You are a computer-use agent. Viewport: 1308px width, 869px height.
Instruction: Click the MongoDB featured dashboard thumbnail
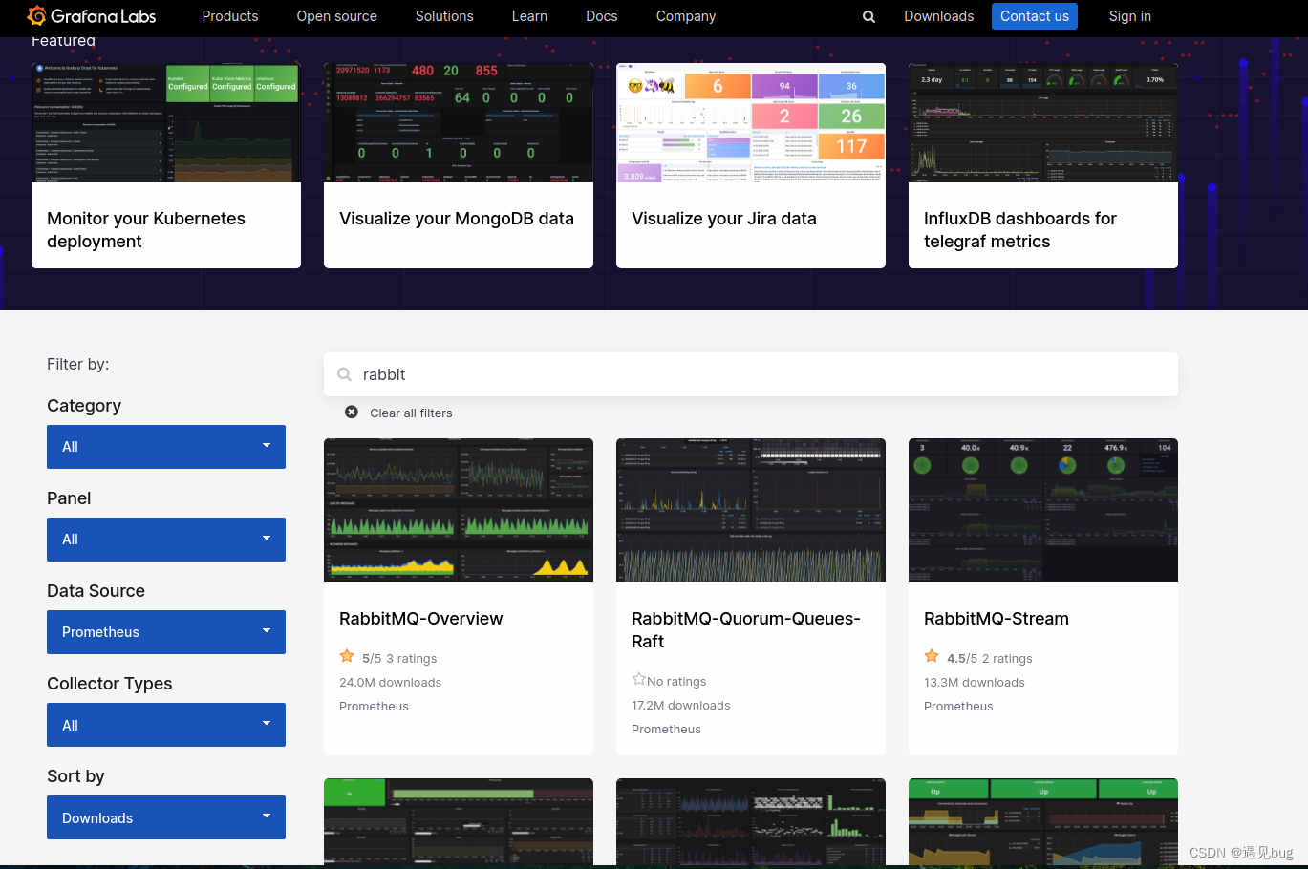point(459,122)
